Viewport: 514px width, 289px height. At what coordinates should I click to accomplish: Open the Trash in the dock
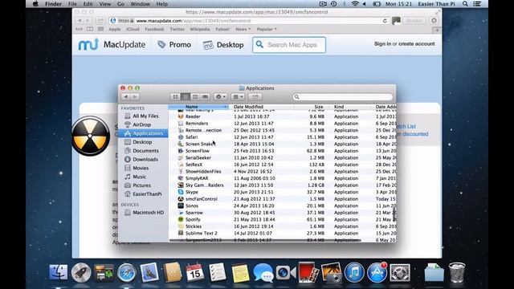click(x=457, y=272)
